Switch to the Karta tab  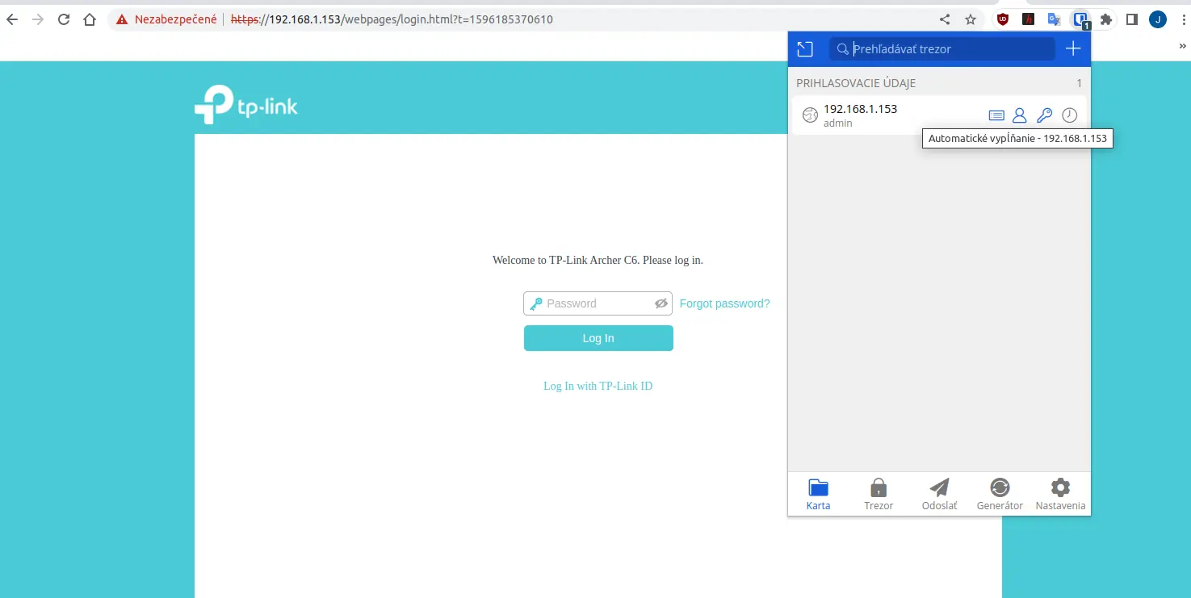[818, 494]
